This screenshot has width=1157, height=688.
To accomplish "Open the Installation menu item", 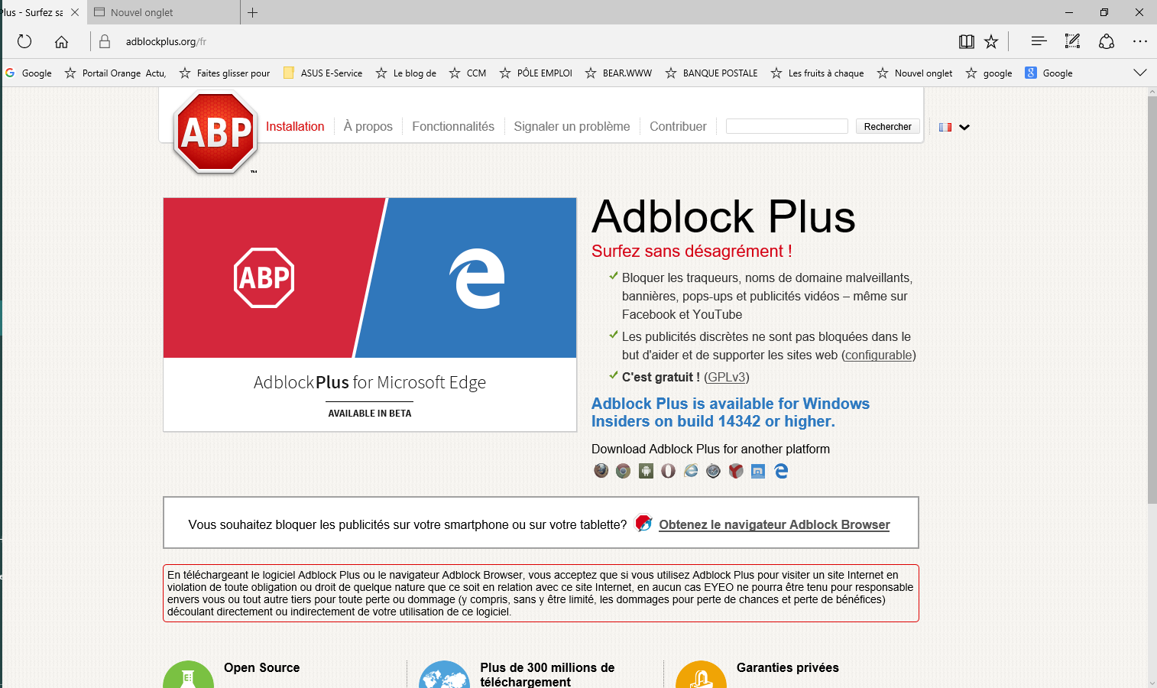I will [295, 127].
